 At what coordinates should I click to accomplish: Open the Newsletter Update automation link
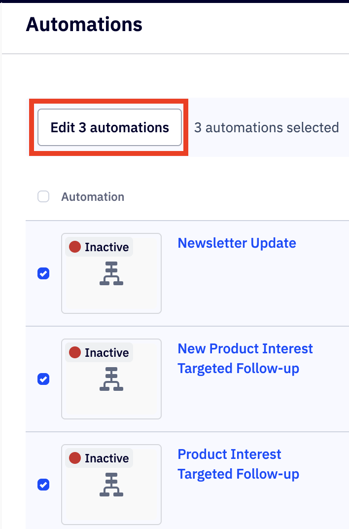pos(237,243)
